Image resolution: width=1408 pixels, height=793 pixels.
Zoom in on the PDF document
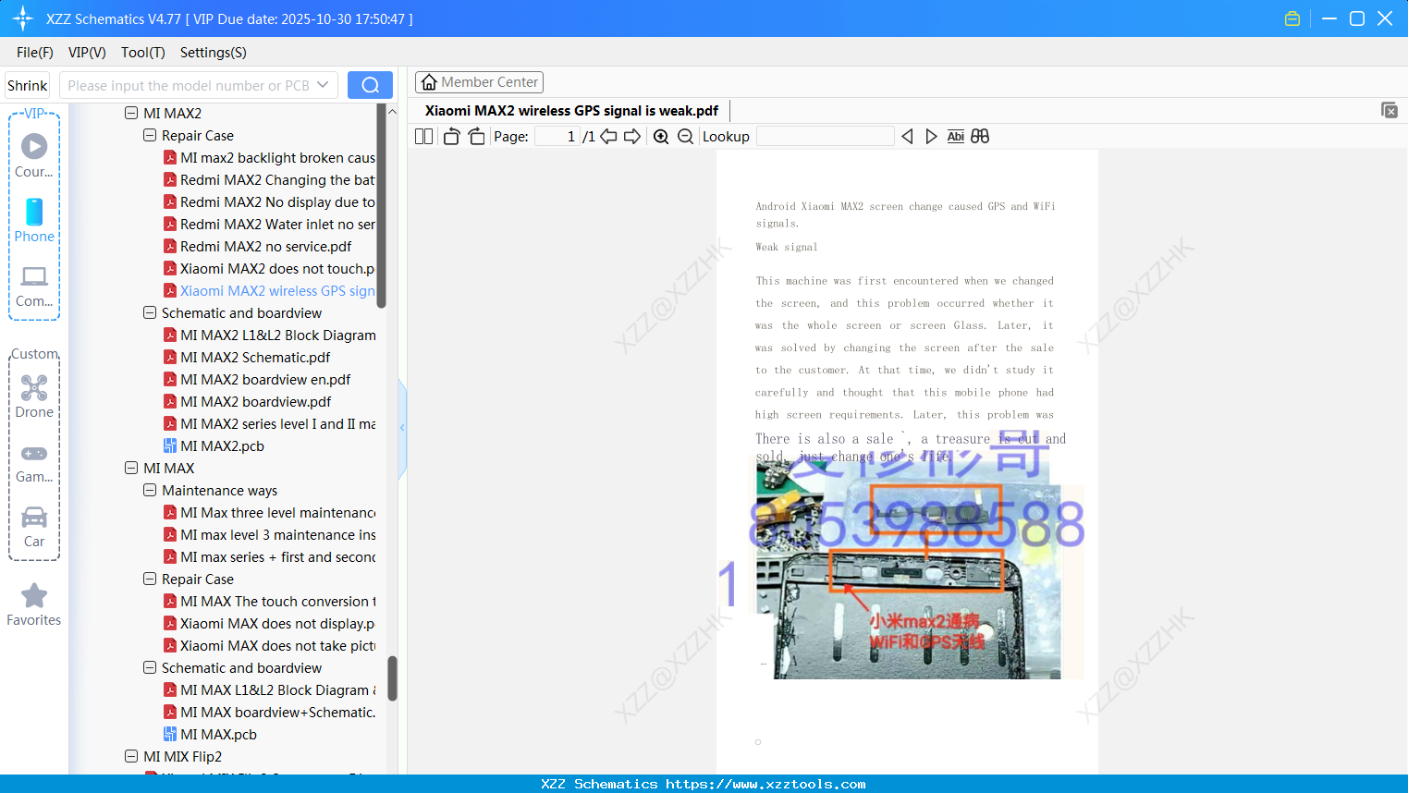661,137
